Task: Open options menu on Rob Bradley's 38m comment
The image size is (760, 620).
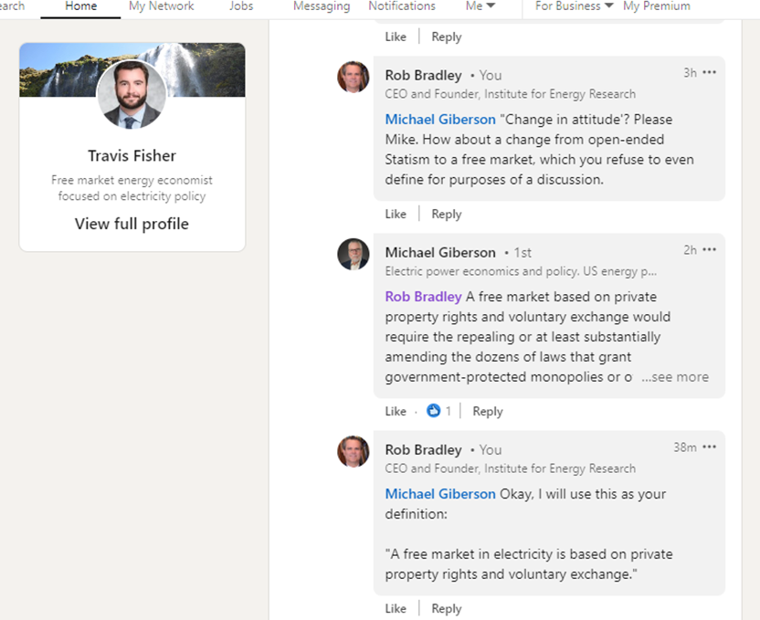Action: pyautogui.click(x=709, y=447)
